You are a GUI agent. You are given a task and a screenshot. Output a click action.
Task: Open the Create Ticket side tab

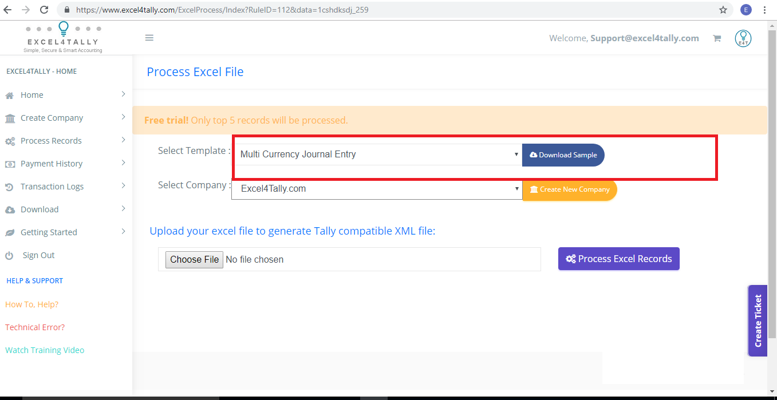pos(758,320)
